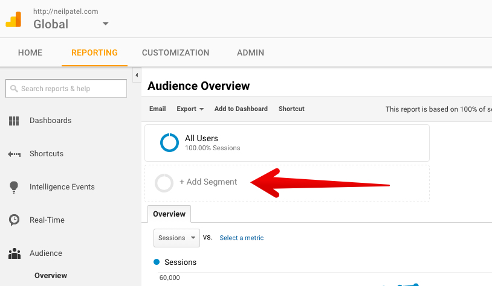
Task: Click the Search reports & help field
Action: pos(66,89)
